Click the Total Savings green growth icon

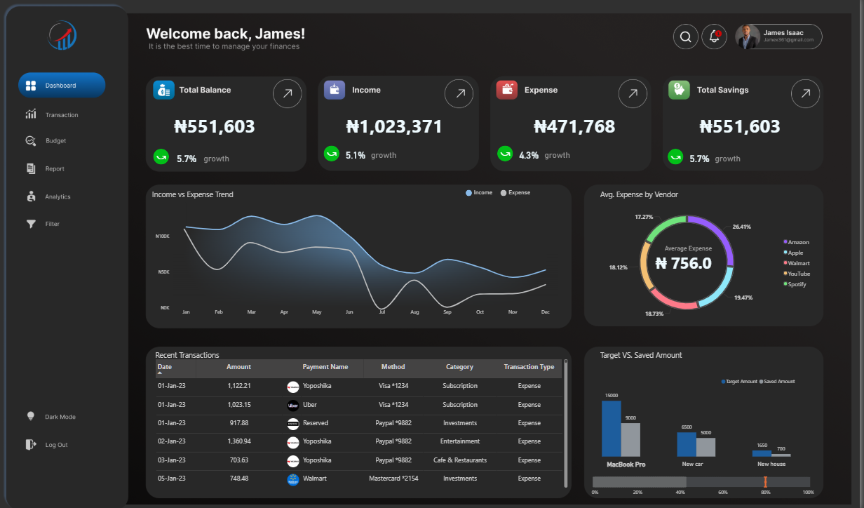pos(675,157)
